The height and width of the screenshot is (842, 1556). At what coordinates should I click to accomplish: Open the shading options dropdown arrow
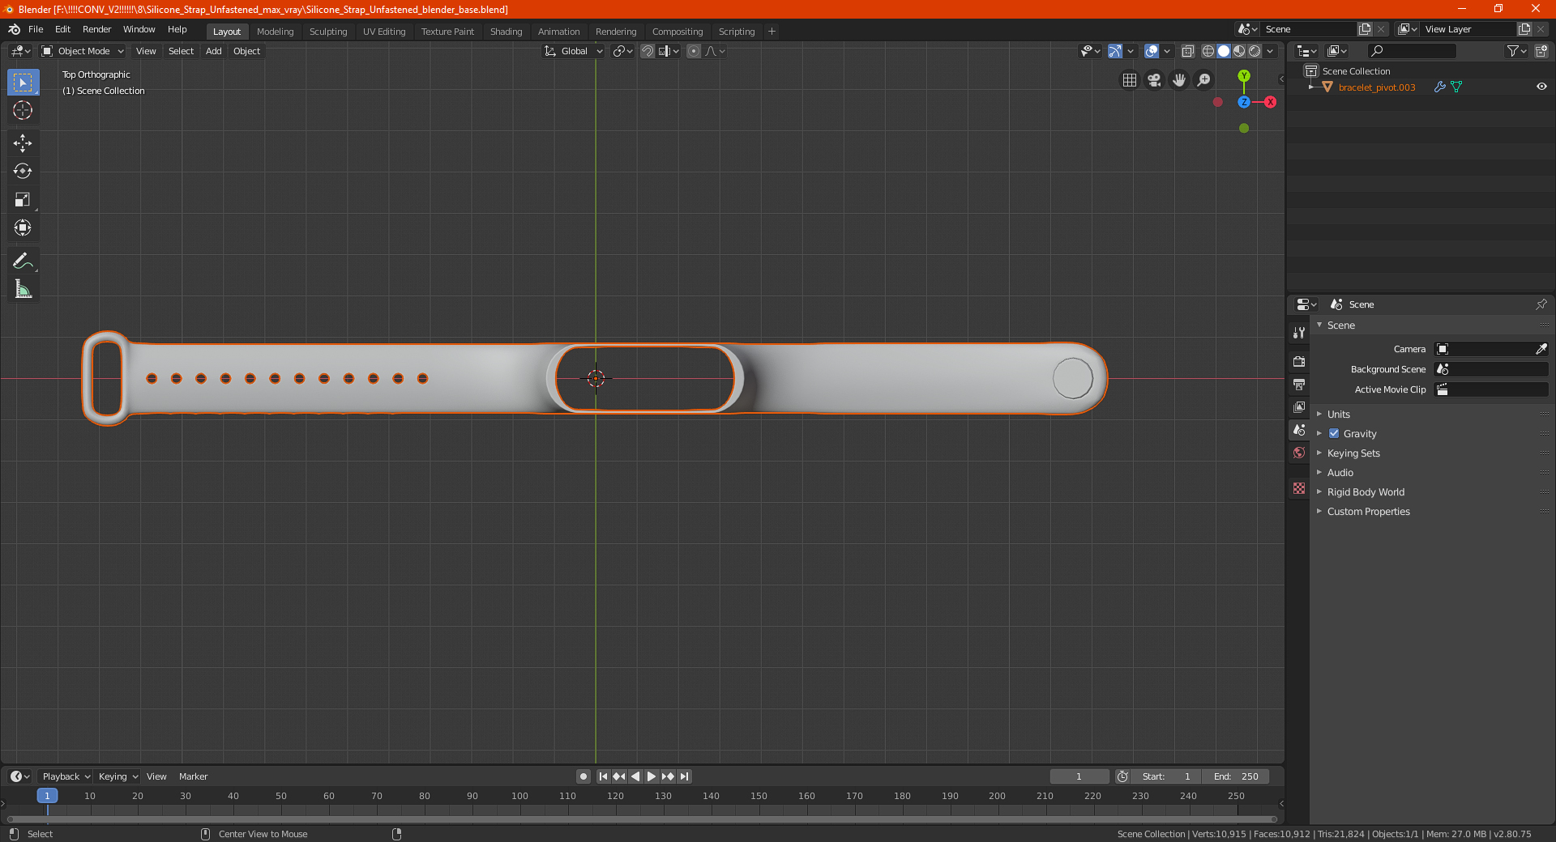click(x=1270, y=51)
